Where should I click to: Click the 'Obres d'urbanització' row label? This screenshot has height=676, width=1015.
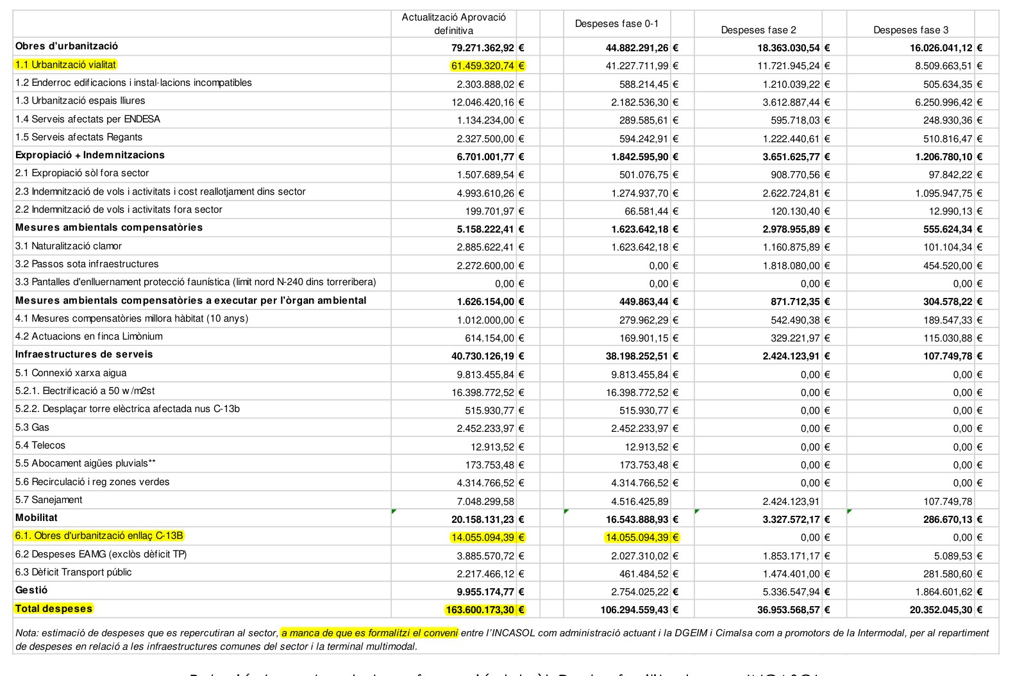point(67,46)
